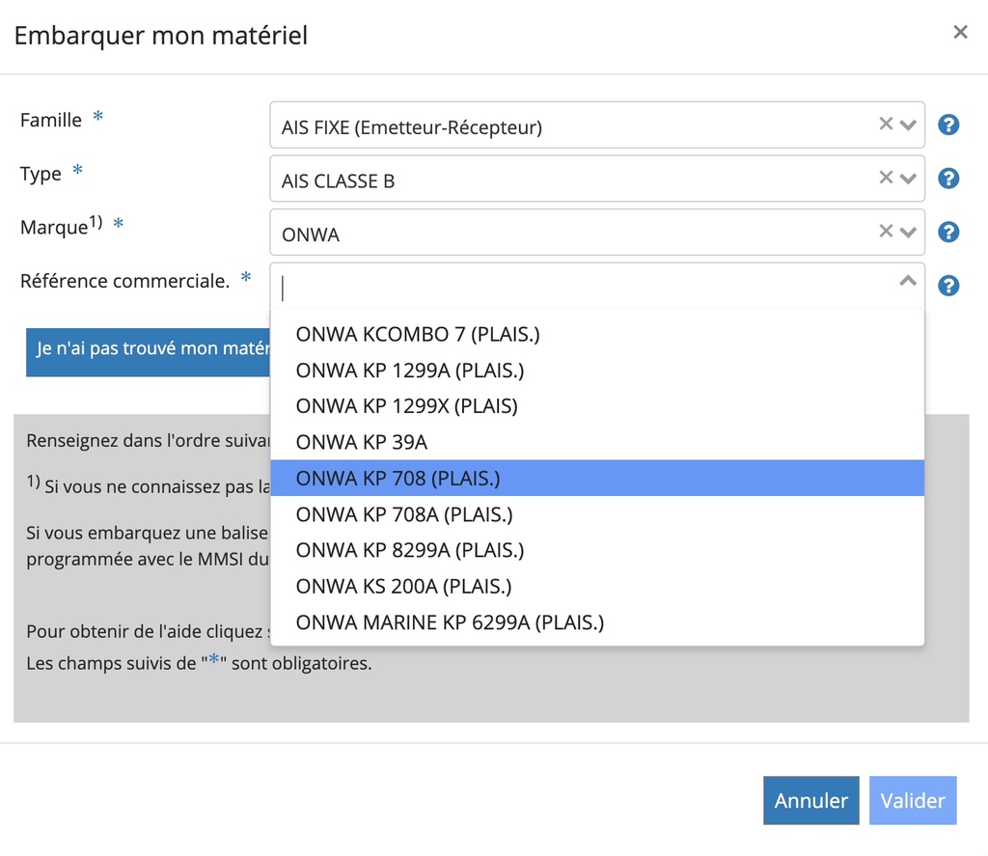Select ONWA KP 8299A (PLAIS.) option
988x856 pixels.
coord(597,550)
